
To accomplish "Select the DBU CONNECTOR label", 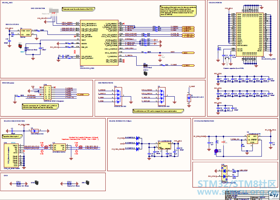I will pos(38,8).
